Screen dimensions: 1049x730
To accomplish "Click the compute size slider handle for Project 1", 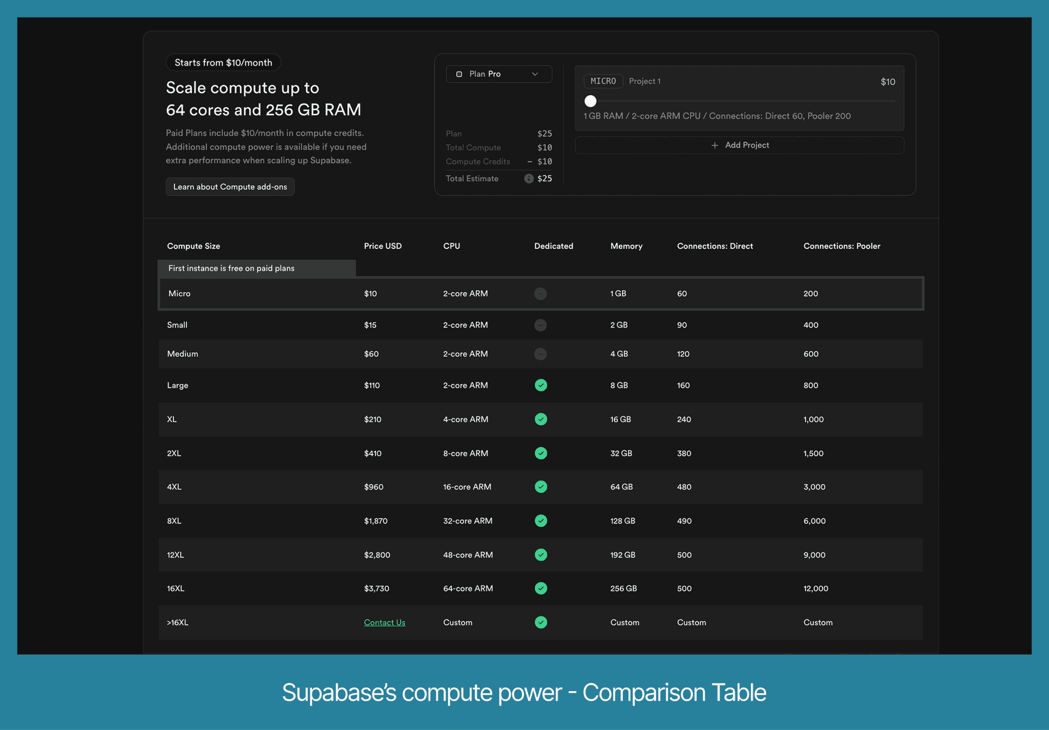I will pyautogui.click(x=591, y=101).
